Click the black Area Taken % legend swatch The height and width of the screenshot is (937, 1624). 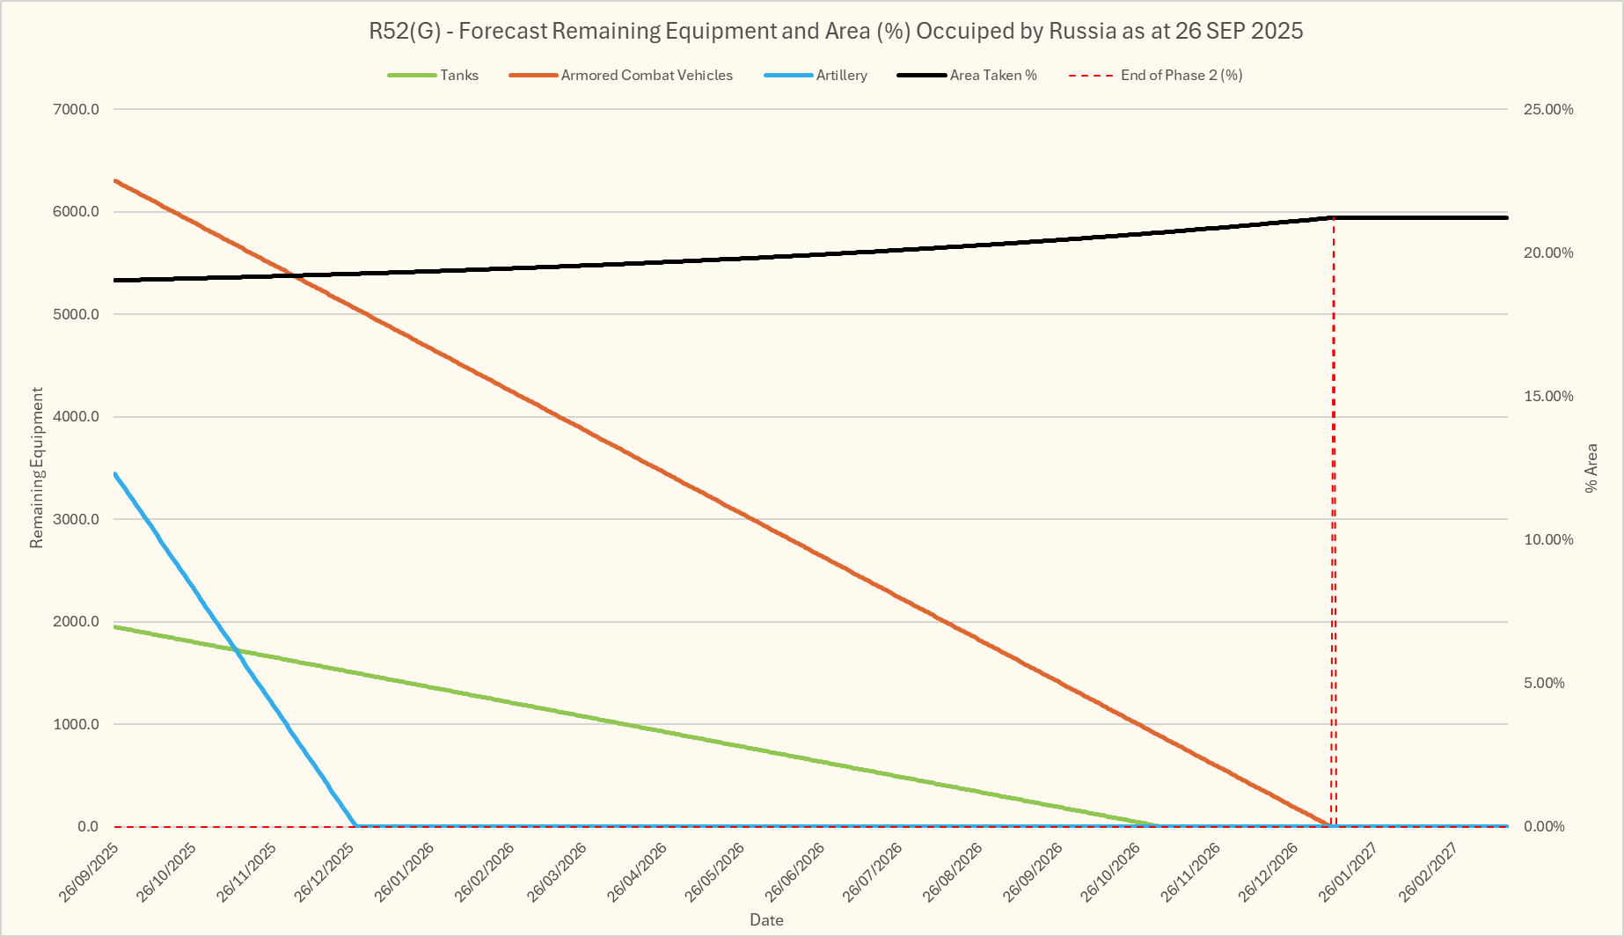pos(922,76)
